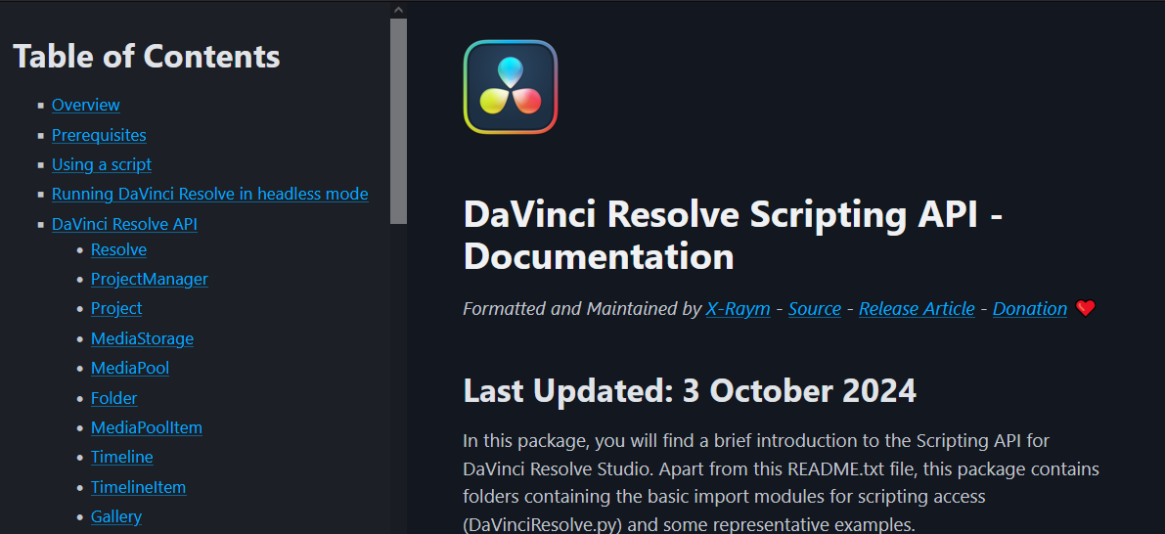Open the ProjectManager entry
1165x534 pixels.
tap(149, 279)
